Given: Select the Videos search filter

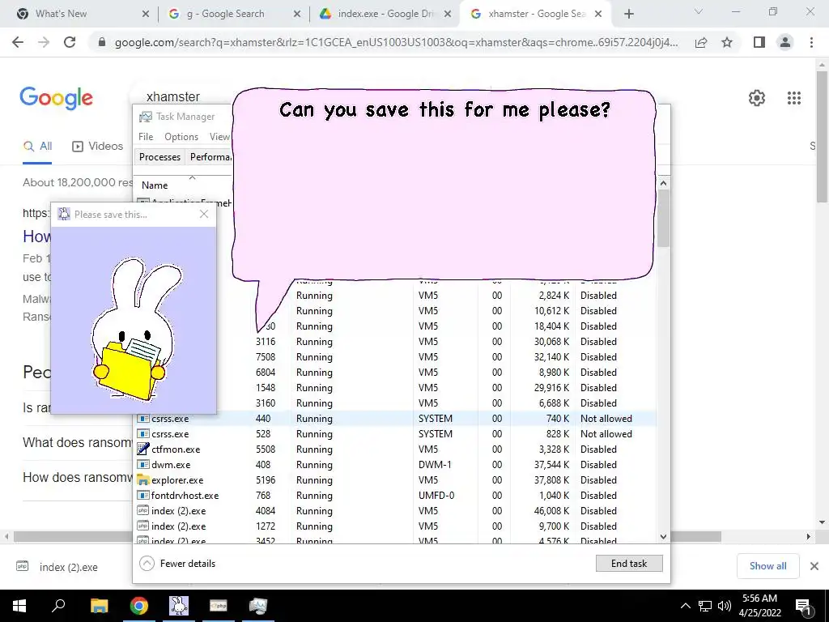Looking at the screenshot, I should (97, 147).
